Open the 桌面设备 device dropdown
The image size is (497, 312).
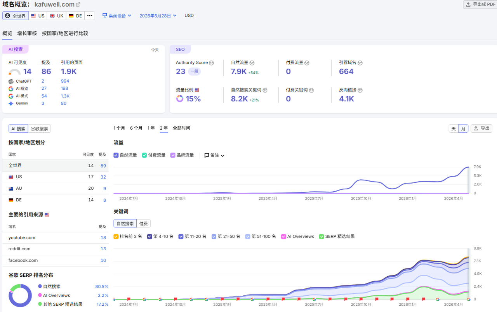click(117, 16)
